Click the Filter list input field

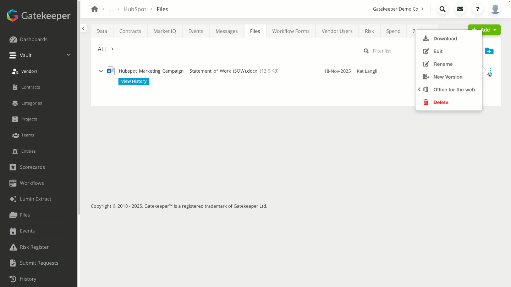point(390,51)
